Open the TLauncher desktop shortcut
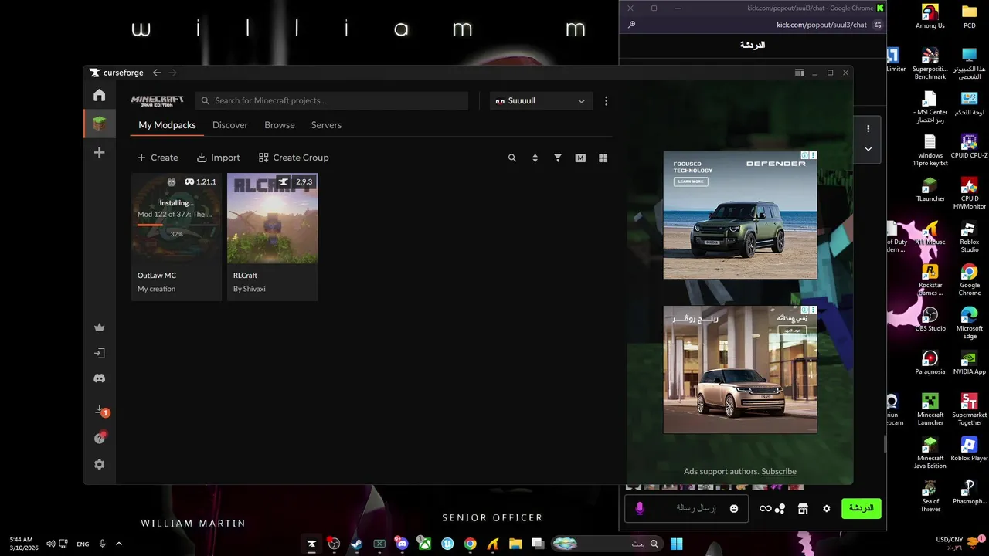The width and height of the screenshot is (989, 556). [930, 189]
